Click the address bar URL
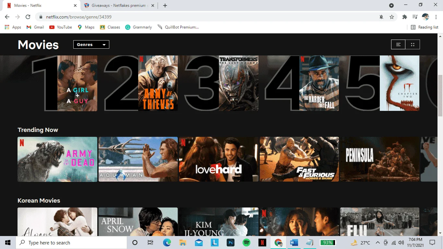This screenshot has height=249, width=443. coord(79,17)
